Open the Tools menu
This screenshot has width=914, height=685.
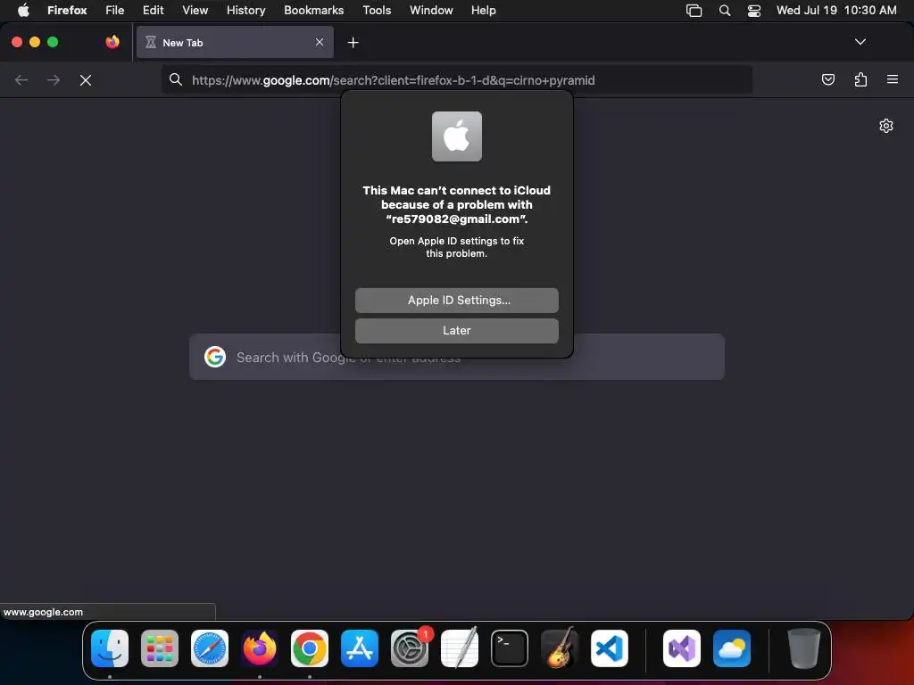(x=377, y=10)
